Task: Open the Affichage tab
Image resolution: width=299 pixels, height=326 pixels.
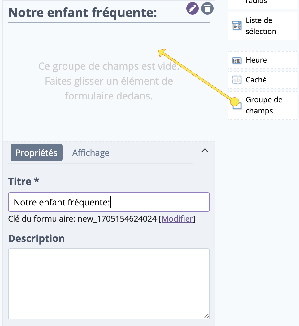Action: click(91, 153)
